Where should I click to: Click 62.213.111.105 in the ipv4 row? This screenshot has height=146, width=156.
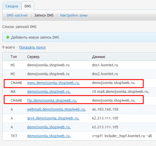tap(105, 118)
